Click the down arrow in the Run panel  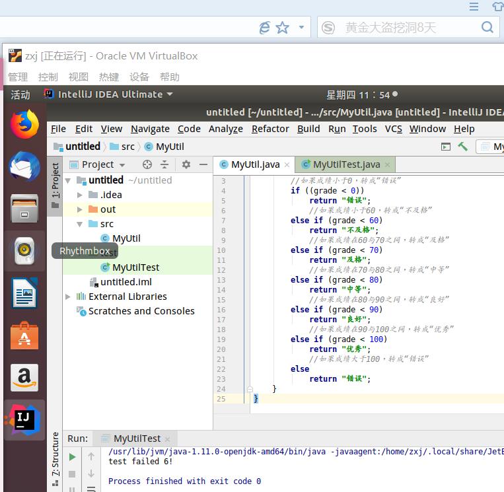point(91,474)
